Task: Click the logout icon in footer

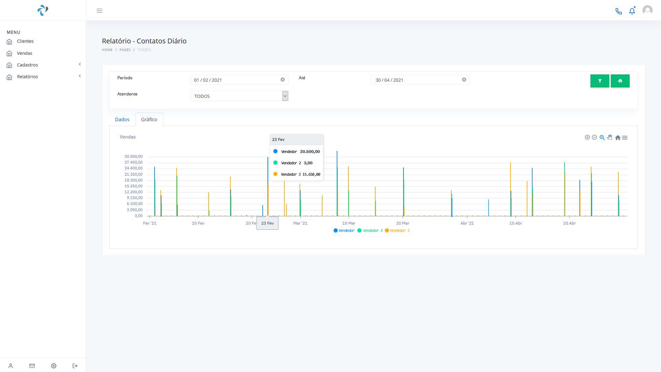Action: click(x=75, y=366)
